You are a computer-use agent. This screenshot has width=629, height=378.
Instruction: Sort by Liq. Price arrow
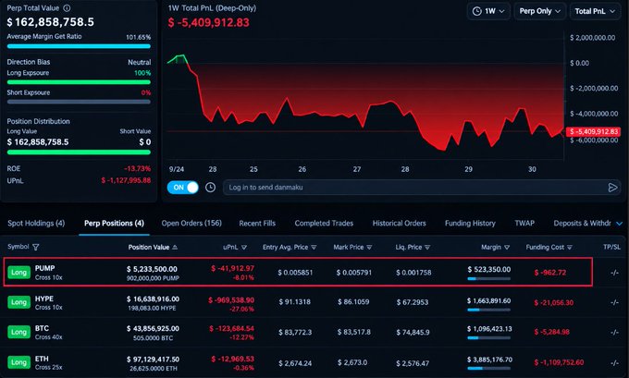(427, 248)
